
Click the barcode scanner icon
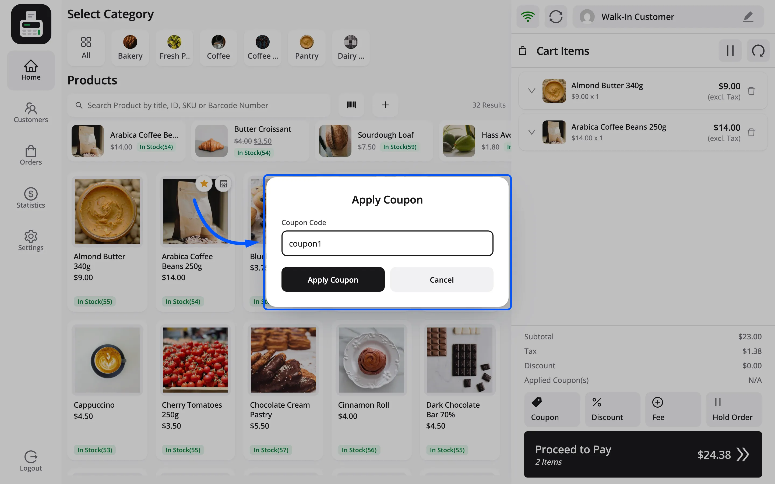pyautogui.click(x=351, y=105)
